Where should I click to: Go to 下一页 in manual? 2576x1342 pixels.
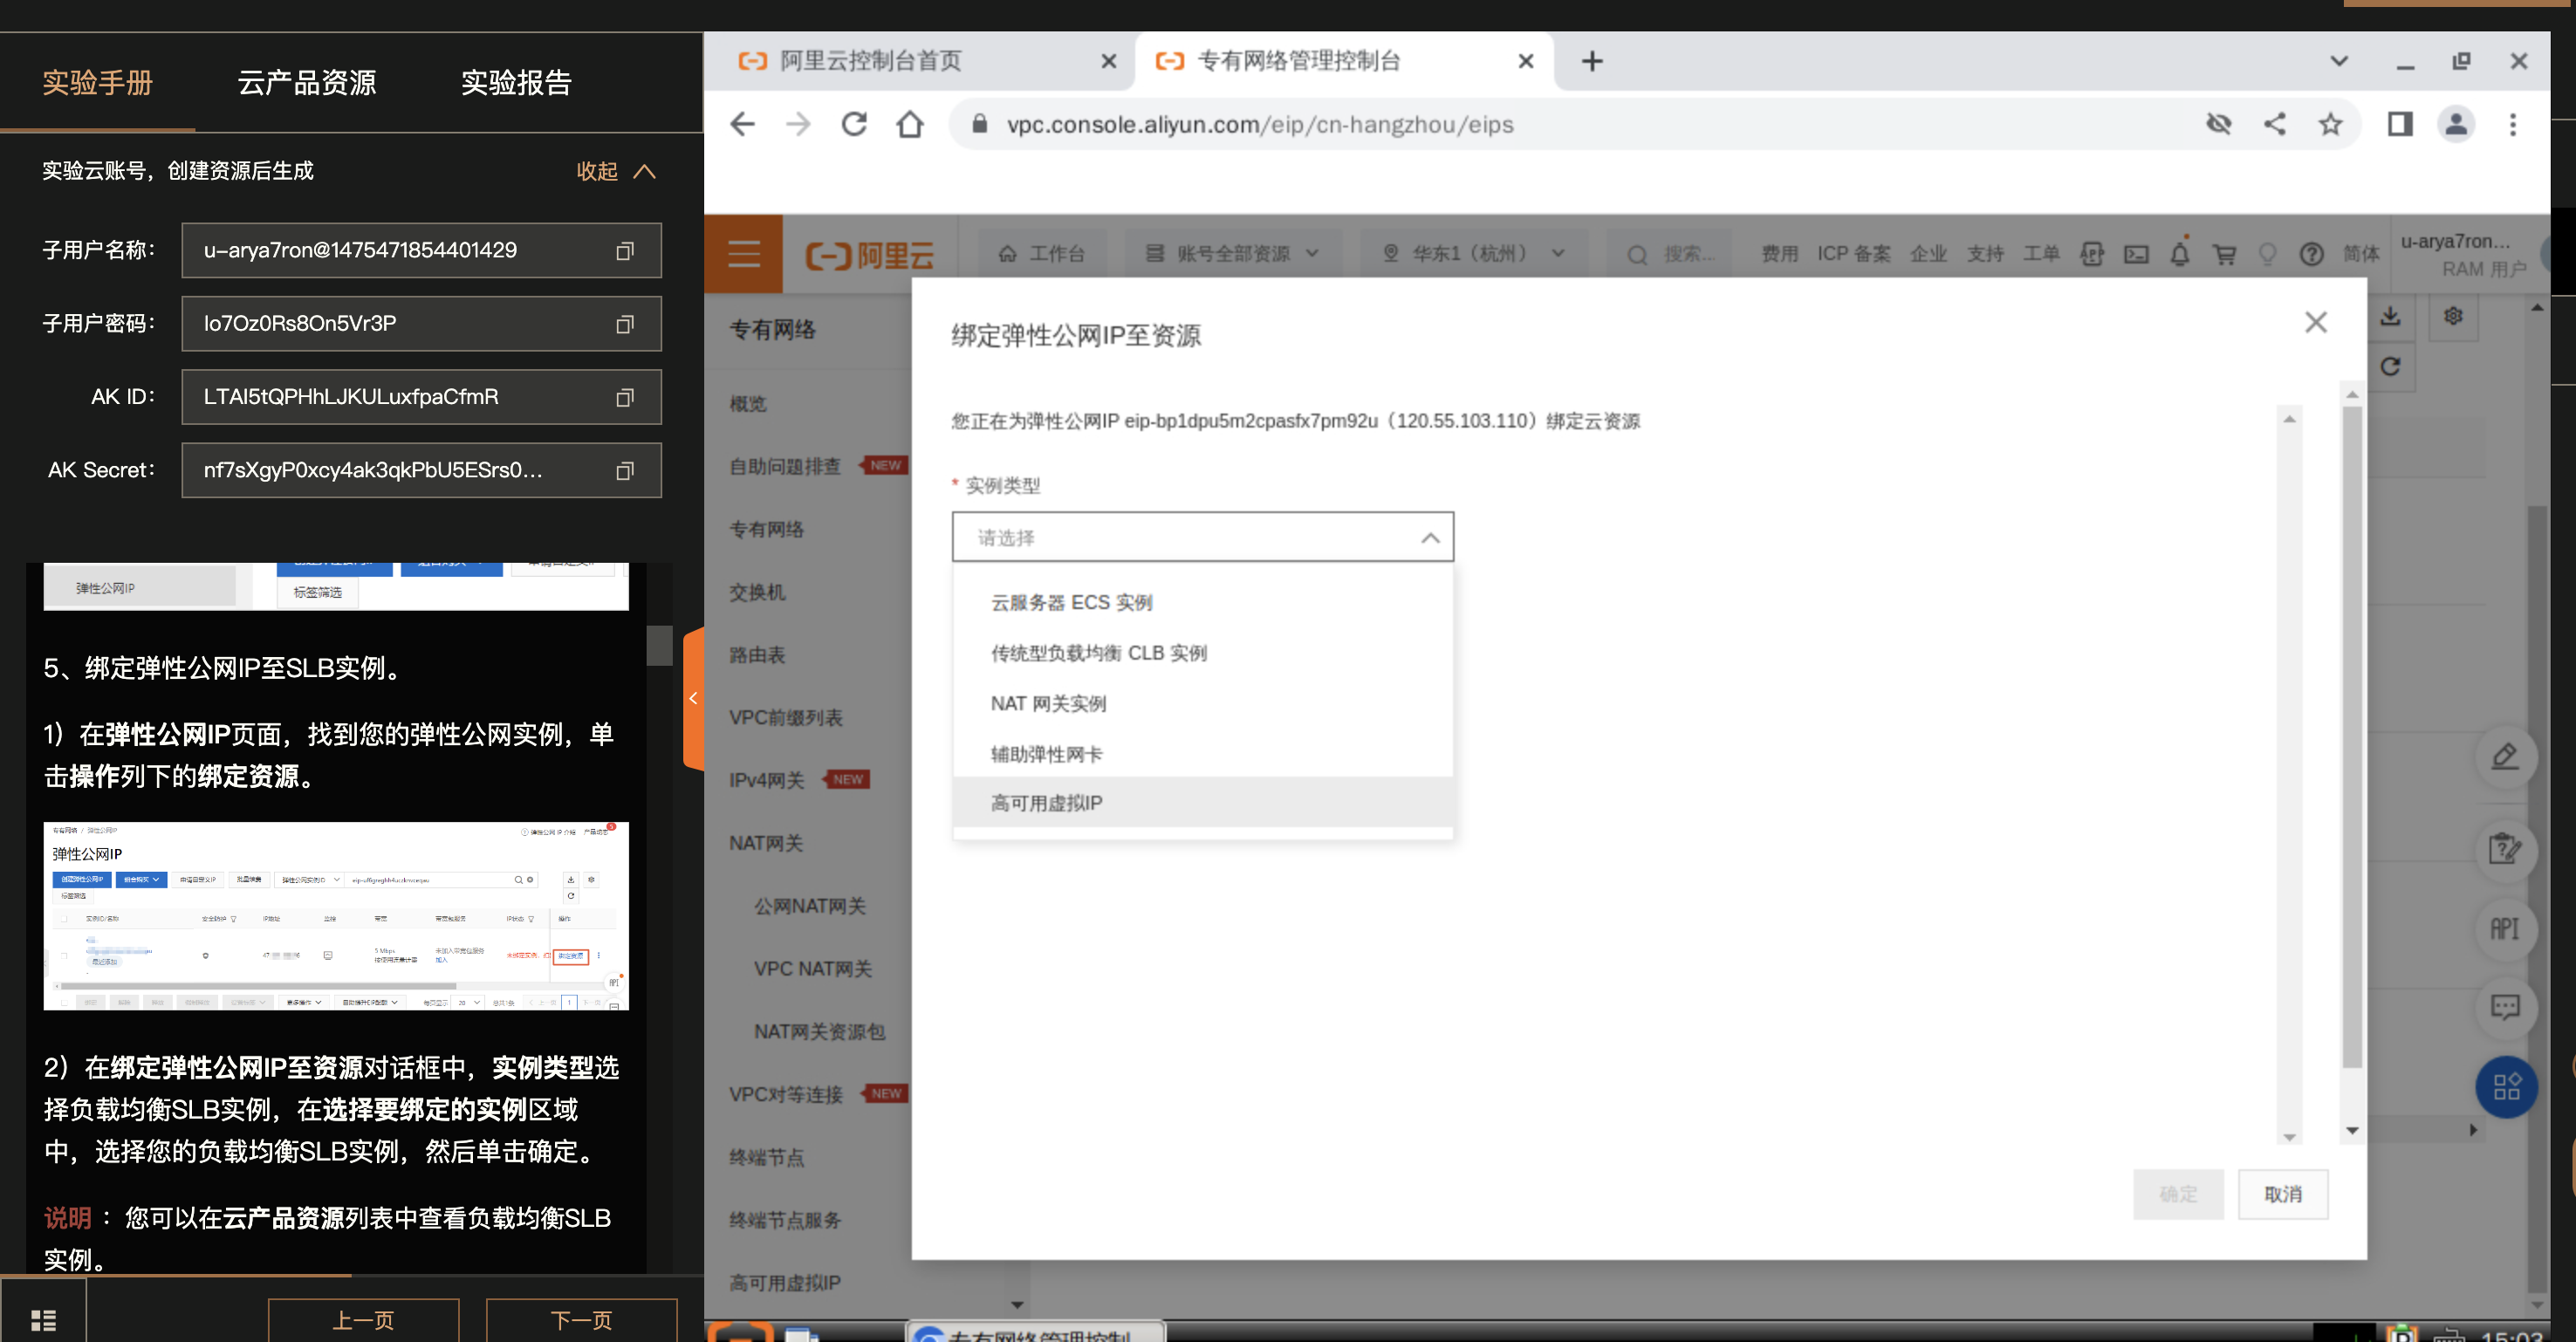tap(582, 1320)
